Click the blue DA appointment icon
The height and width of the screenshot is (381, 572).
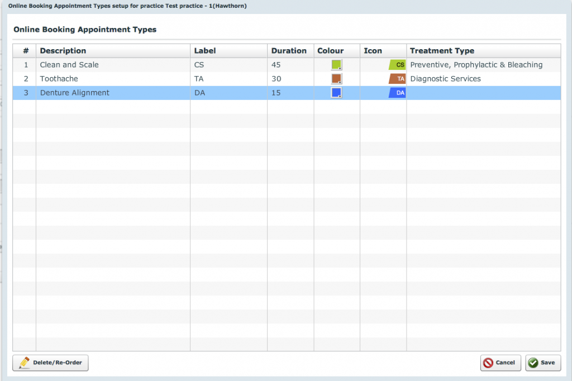[x=397, y=93]
